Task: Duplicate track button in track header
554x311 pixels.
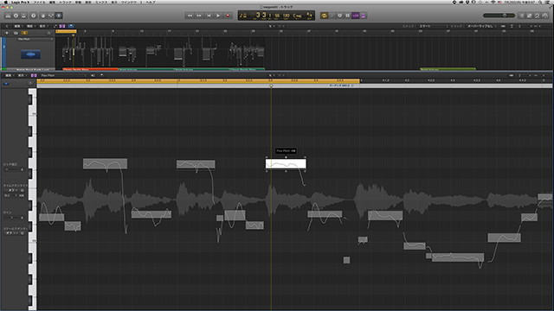Action: [16, 33]
